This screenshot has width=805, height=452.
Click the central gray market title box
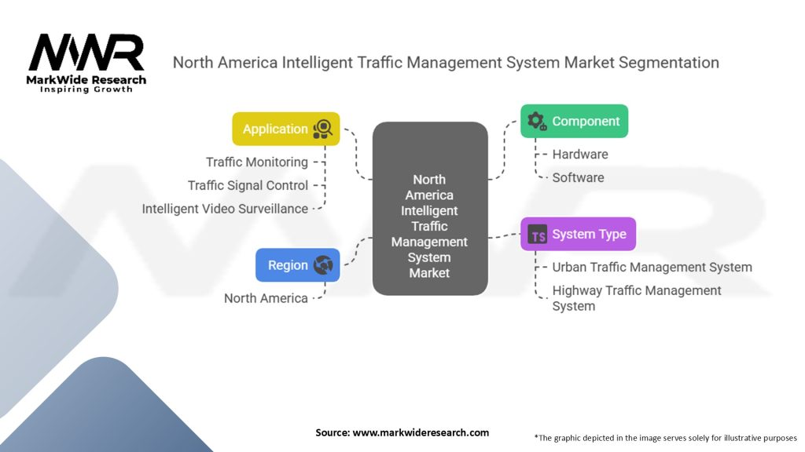[429, 209]
